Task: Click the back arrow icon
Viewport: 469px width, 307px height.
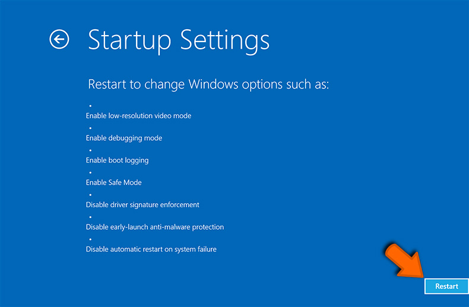Action: tap(59, 40)
